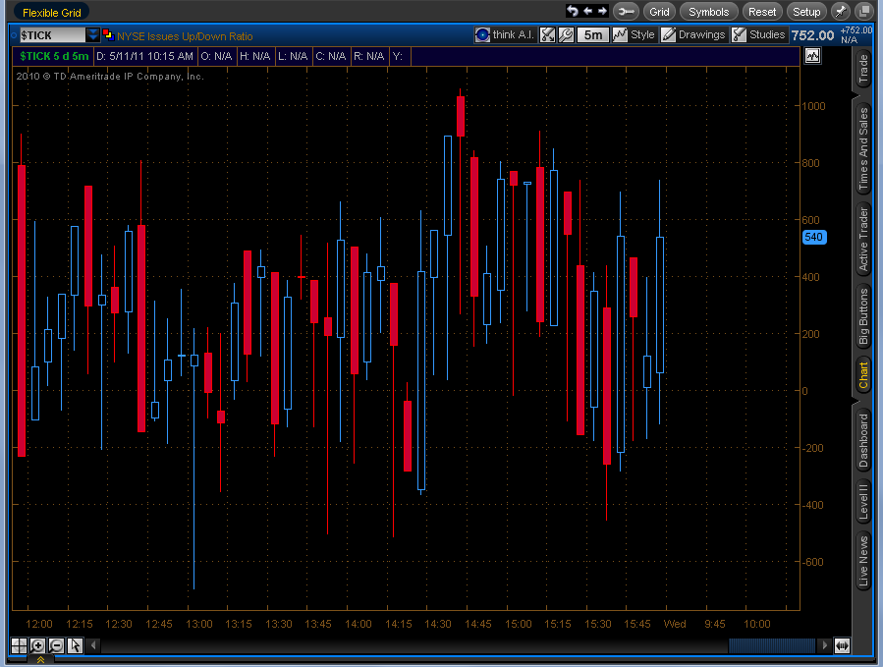Click the D: 5/11/11 10:15 AM field

144,56
